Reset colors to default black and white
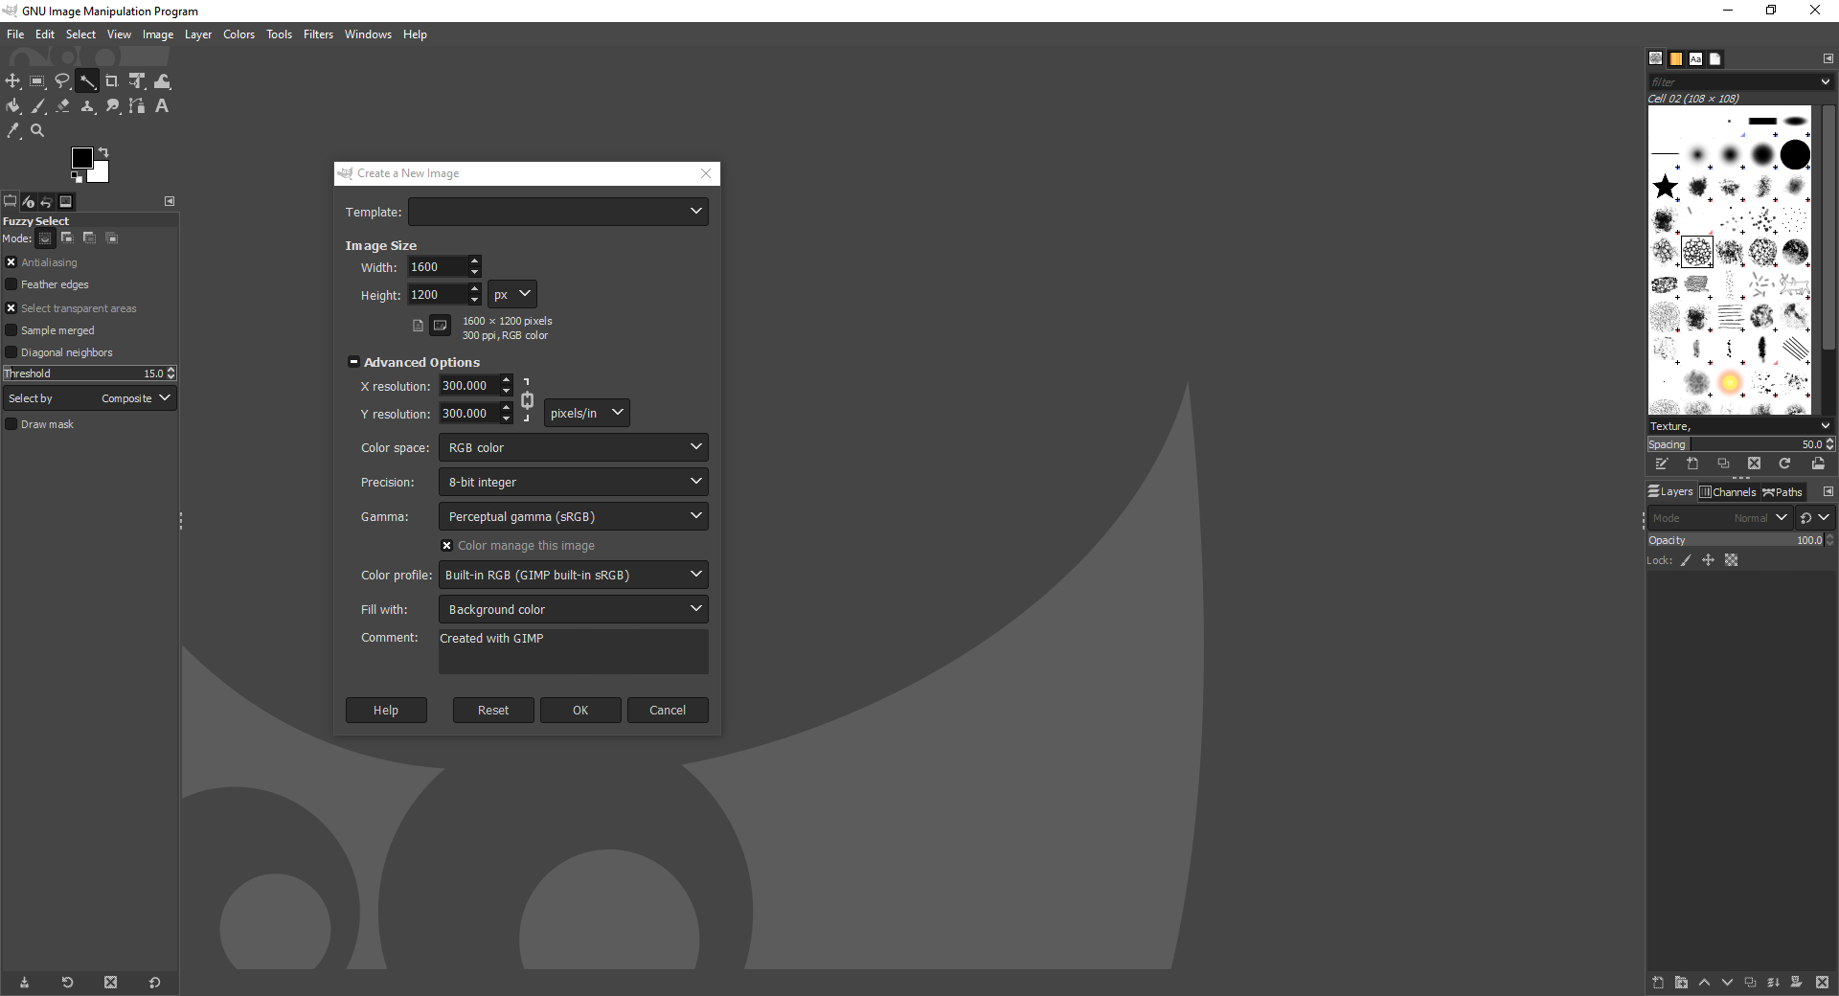The image size is (1839, 996). (x=76, y=177)
